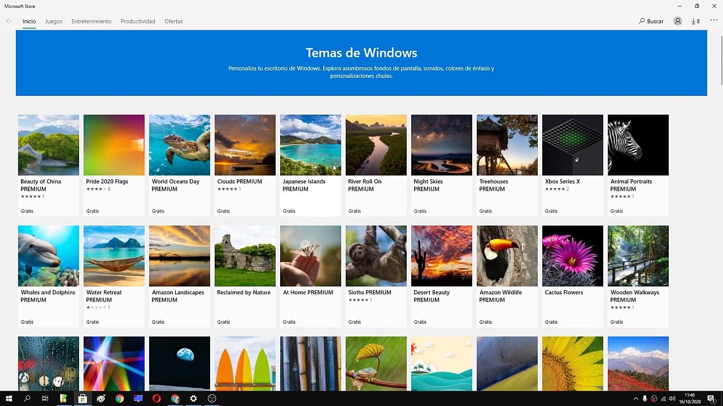Click the "Water Retreat PREMIUM" title
This screenshot has width=723, height=406.
click(x=104, y=296)
